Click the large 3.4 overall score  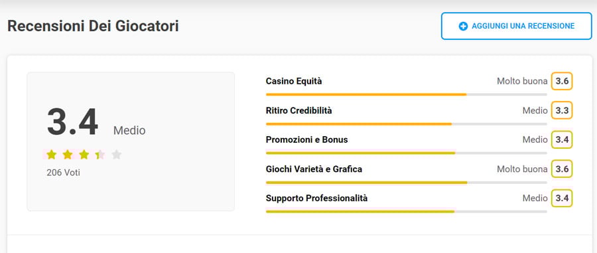pos(73,122)
